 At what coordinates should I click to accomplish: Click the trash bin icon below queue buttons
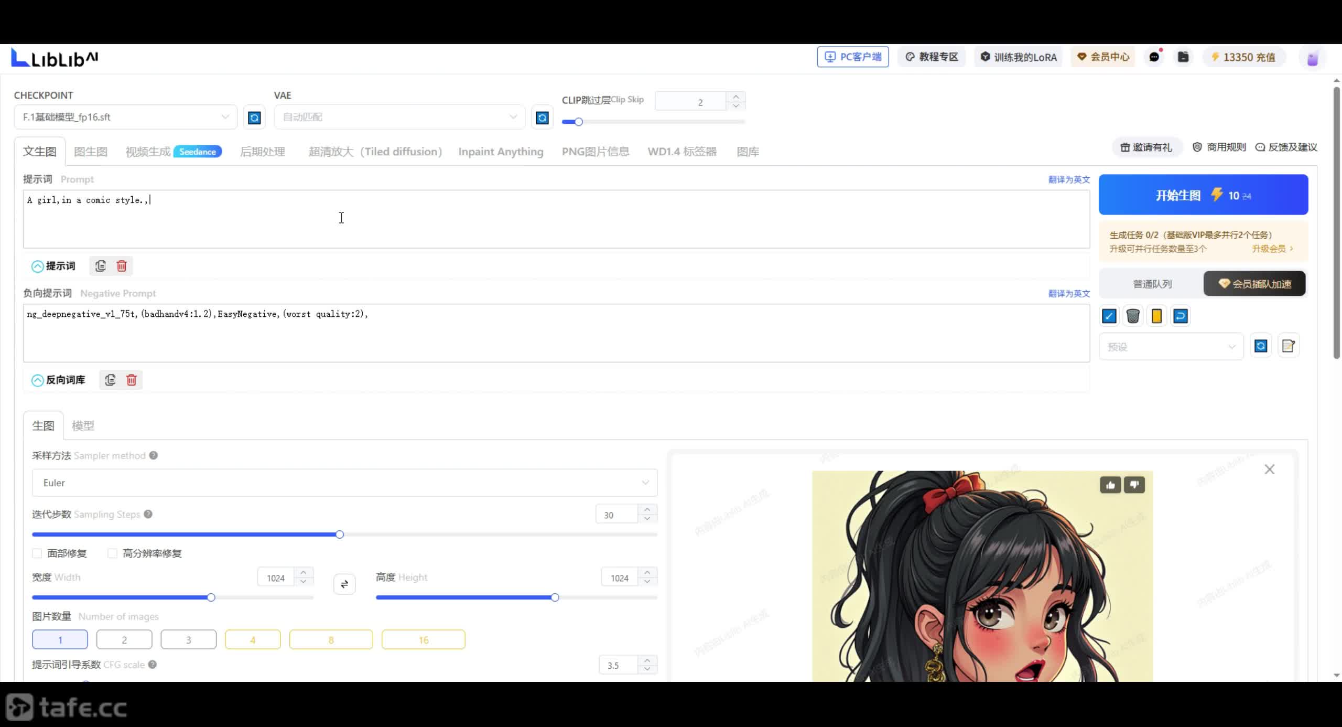tap(1133, 316)
